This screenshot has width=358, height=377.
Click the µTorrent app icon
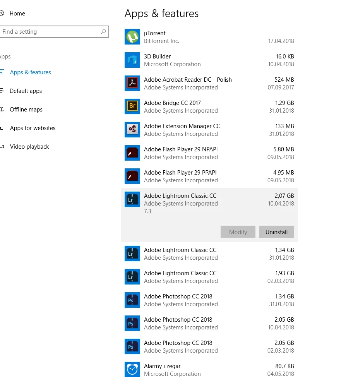click(132, 37)
